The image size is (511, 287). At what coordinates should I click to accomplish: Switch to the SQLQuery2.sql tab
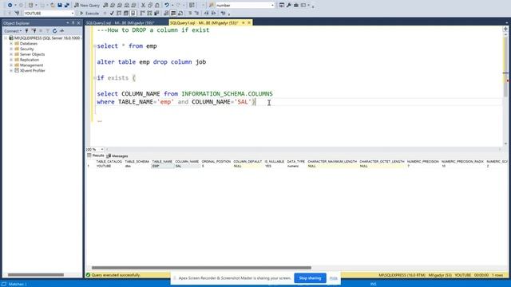[120, 23]
